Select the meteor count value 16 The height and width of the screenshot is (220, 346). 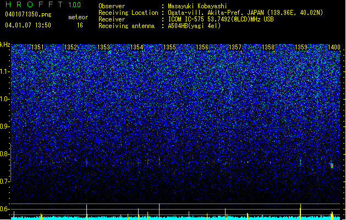point(80,25)
